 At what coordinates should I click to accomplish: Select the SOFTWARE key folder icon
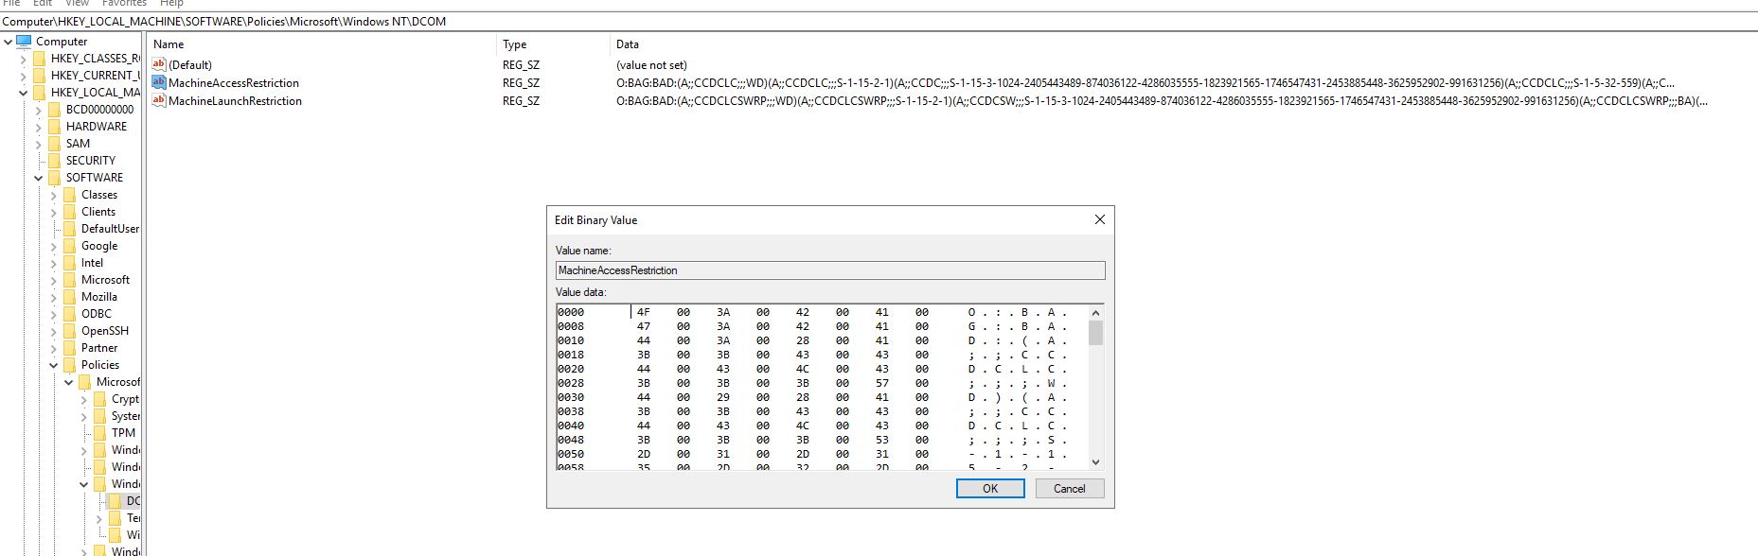tap(54, 177)
